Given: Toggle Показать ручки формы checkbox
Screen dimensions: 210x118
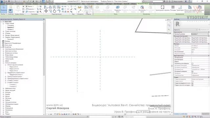Looking at the screenshot, I should (192, 64).
